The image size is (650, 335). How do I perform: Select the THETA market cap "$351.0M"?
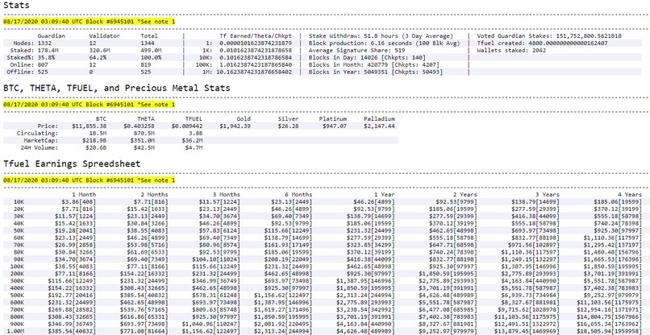point(142,140)
